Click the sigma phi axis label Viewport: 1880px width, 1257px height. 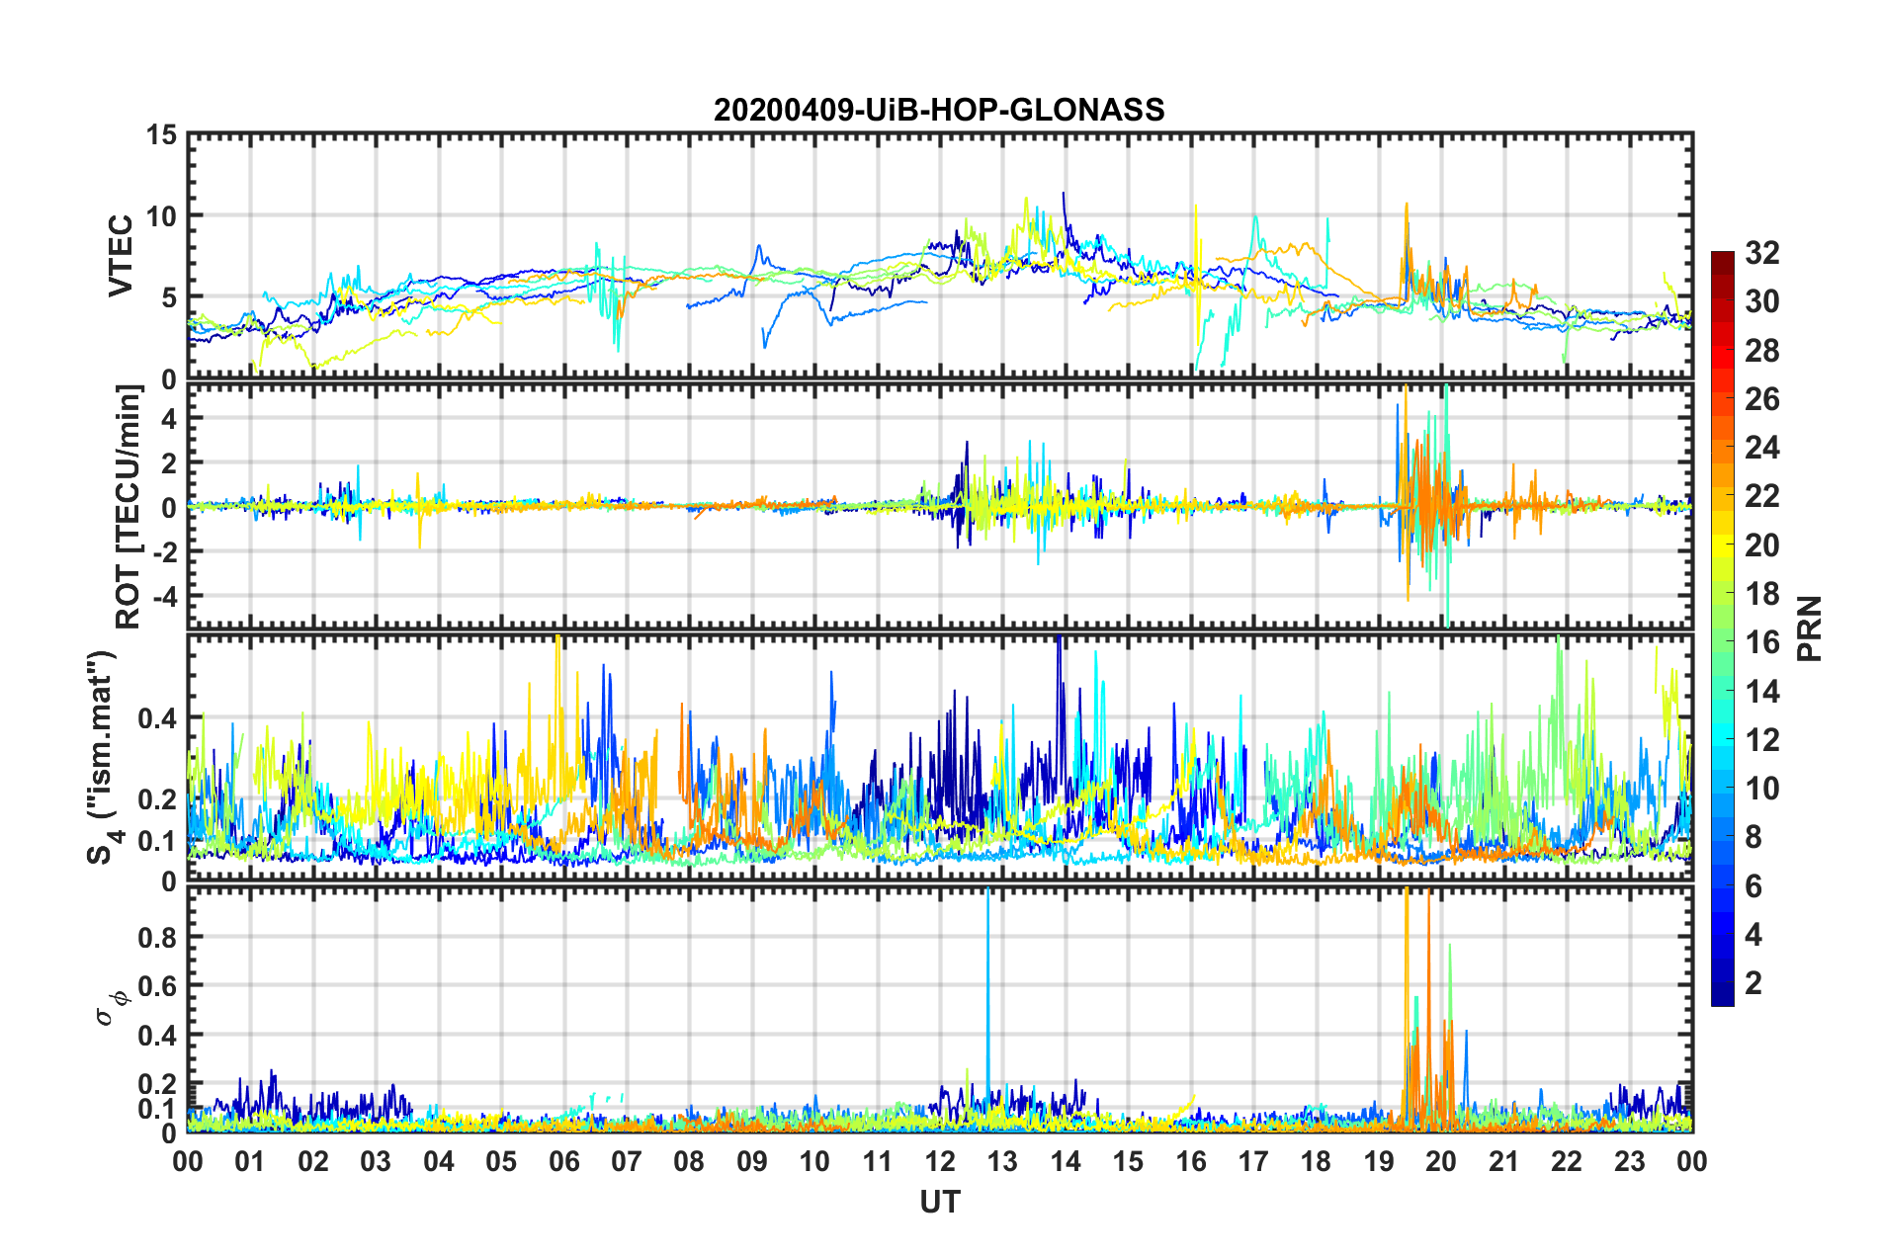pyautogui.click(x=111, y=1007)
